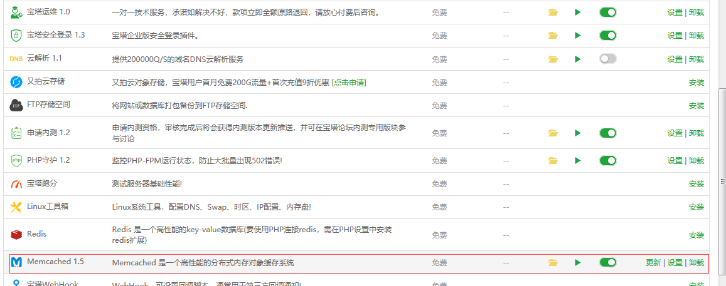Click 安装 for Linux工具箱
The height and width of the screenshot is (286, 726).
click(x=697, y=207)
